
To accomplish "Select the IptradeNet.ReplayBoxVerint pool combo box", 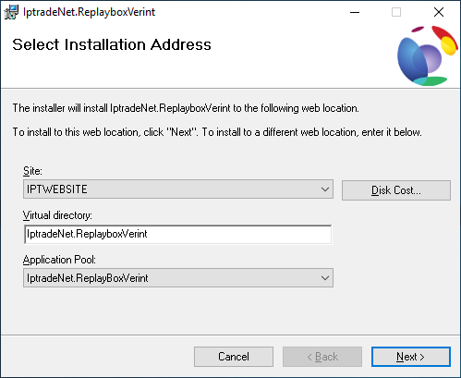I will point(178,278).
